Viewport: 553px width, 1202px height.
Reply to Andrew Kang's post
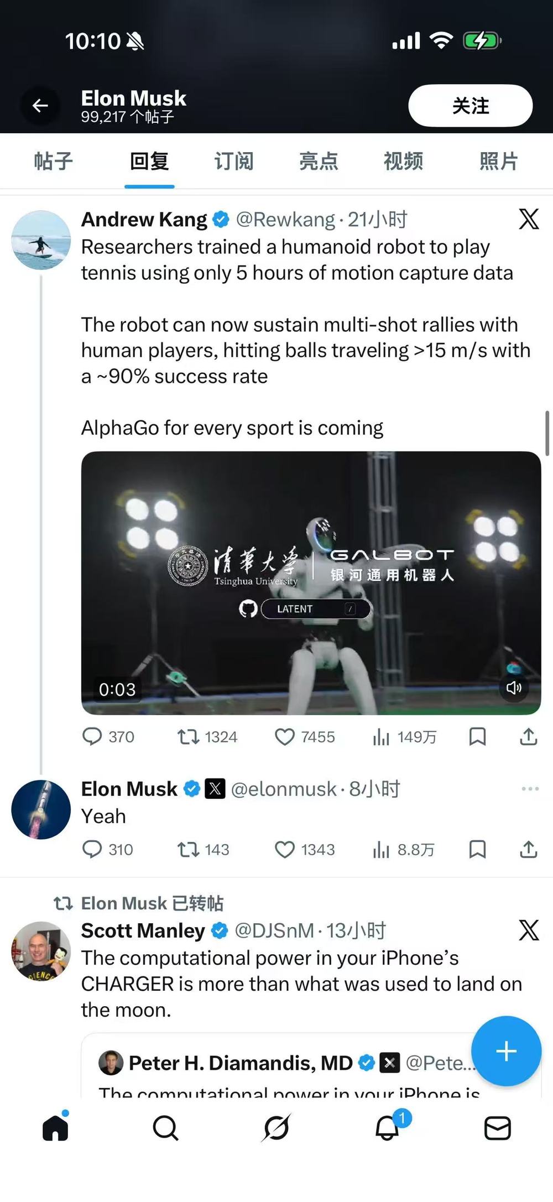[92, 737]
